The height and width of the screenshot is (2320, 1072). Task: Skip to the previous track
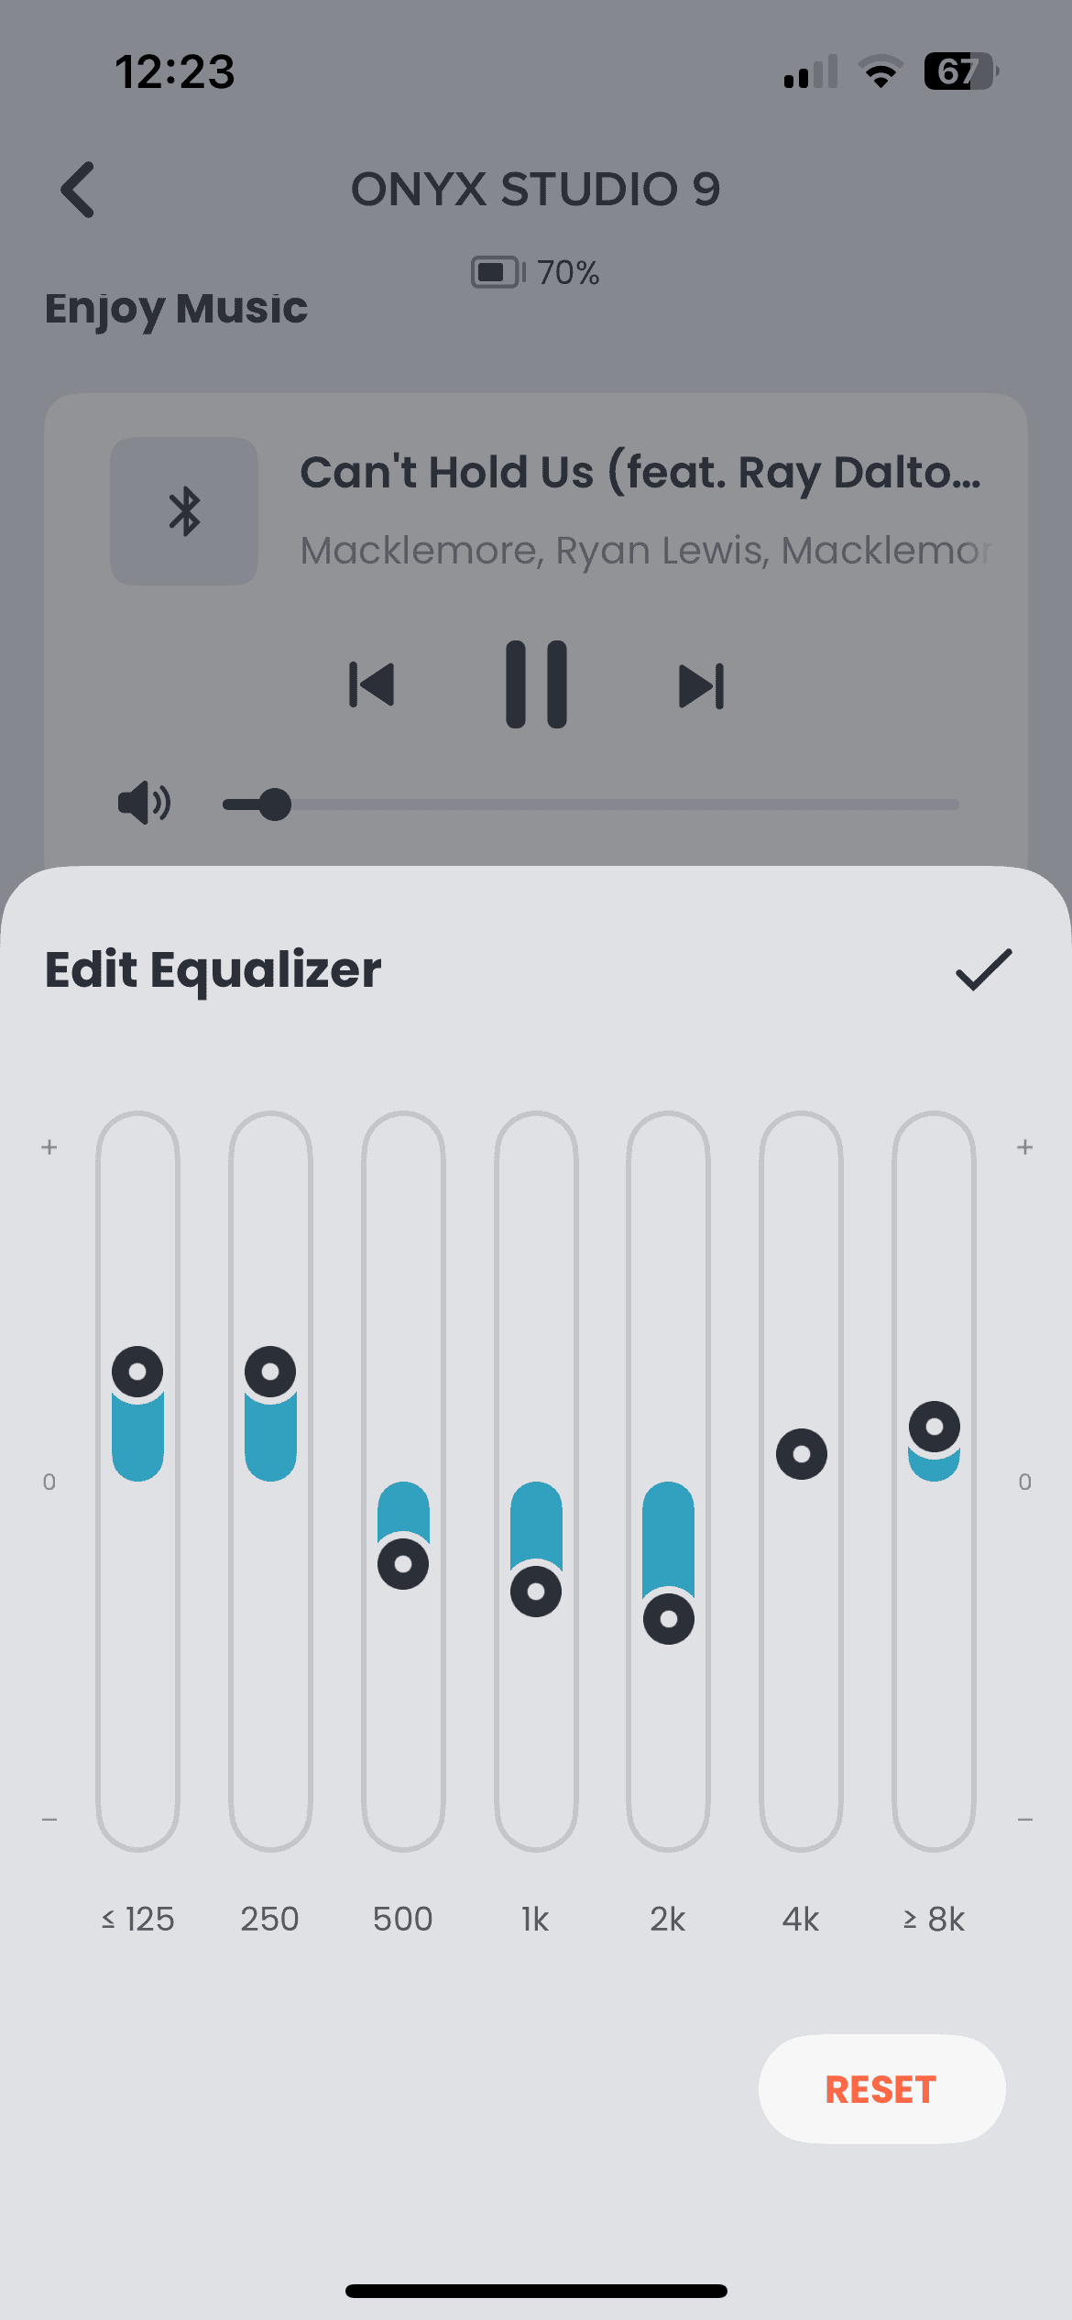(x=372, y=685)
